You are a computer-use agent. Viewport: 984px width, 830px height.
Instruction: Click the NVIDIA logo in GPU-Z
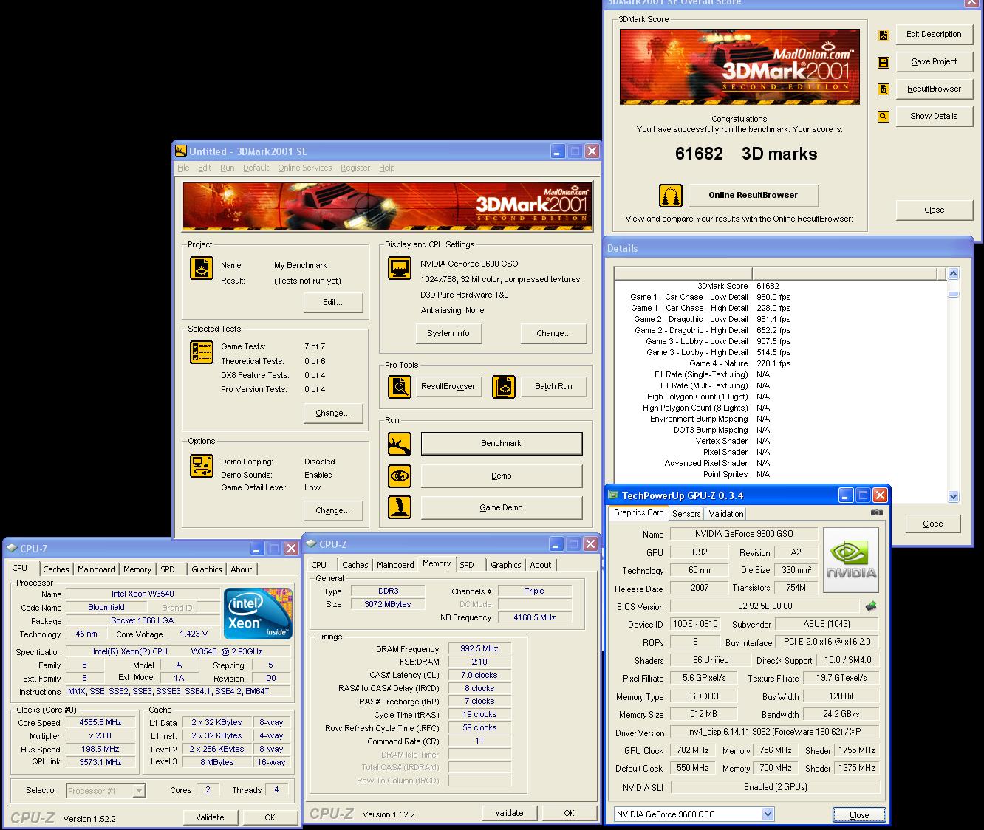pos(851,560)
